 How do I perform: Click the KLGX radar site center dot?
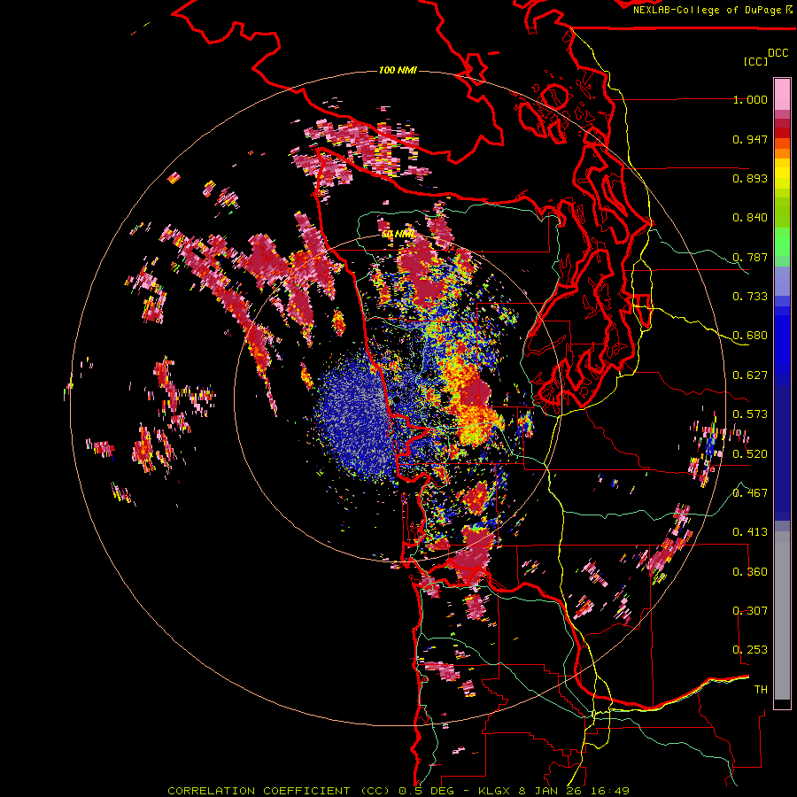click(396, 400)
